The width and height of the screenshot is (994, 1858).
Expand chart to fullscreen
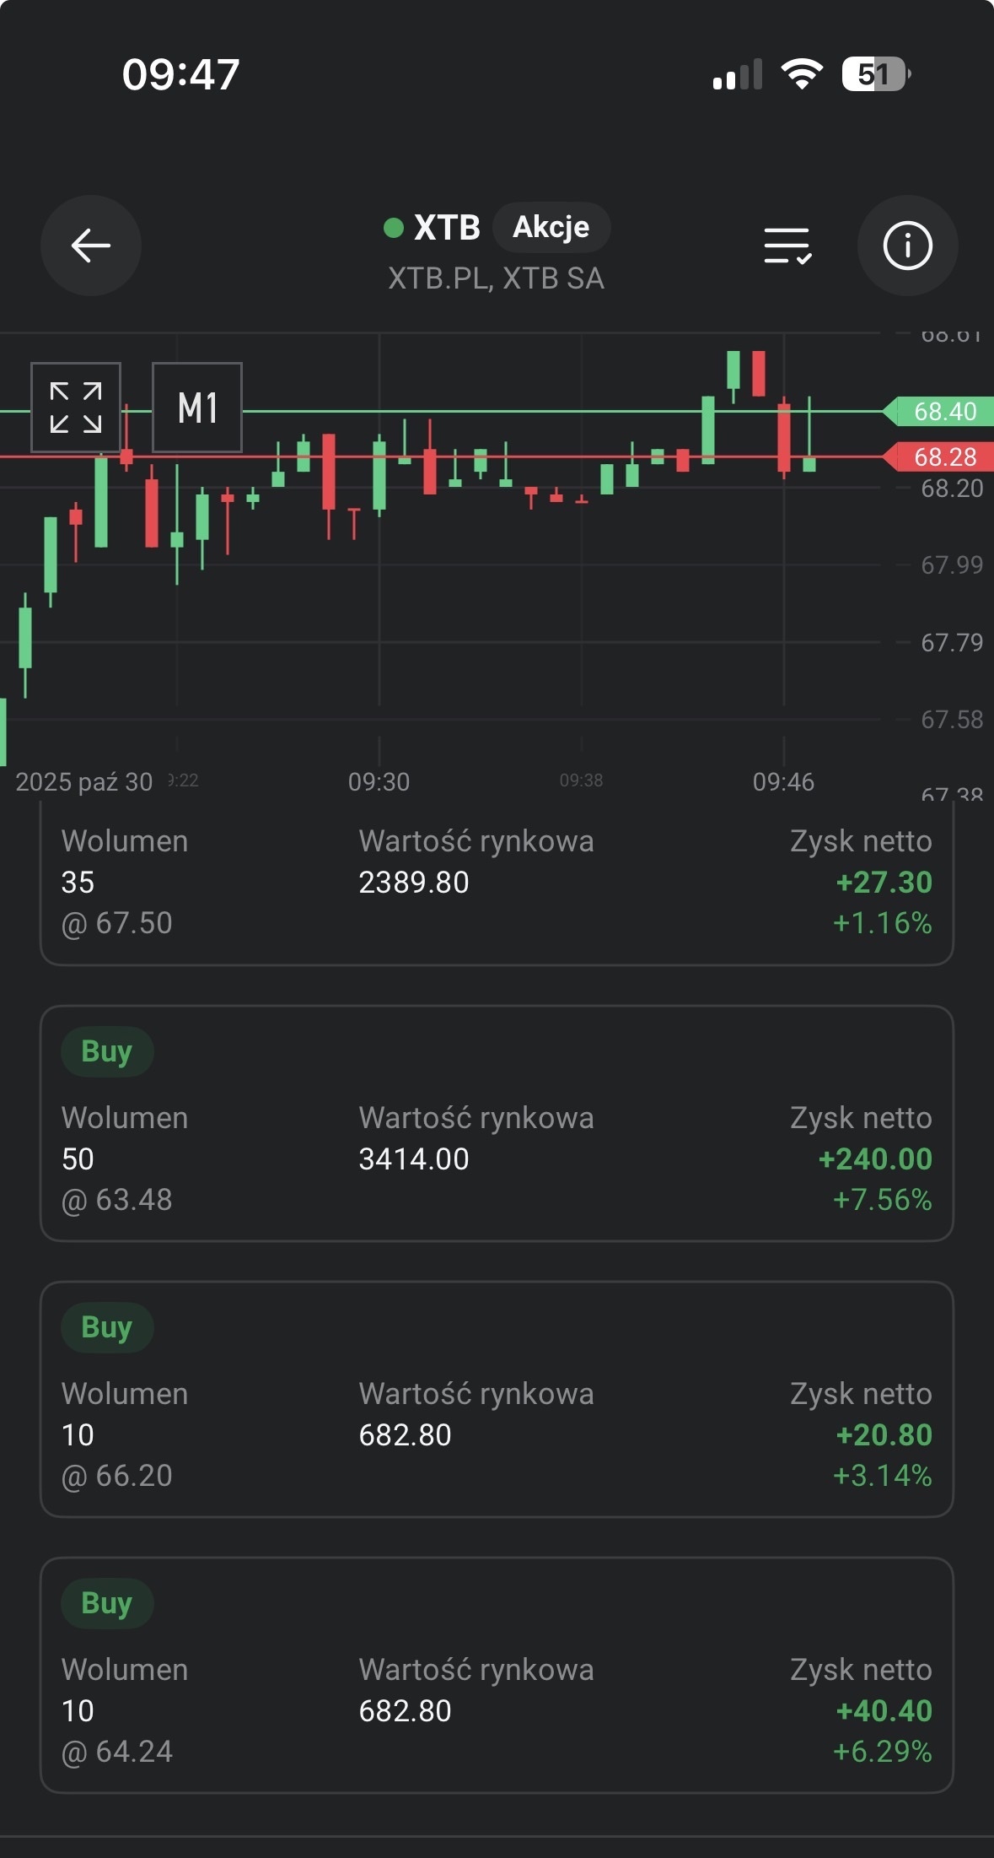click(76, 408)
